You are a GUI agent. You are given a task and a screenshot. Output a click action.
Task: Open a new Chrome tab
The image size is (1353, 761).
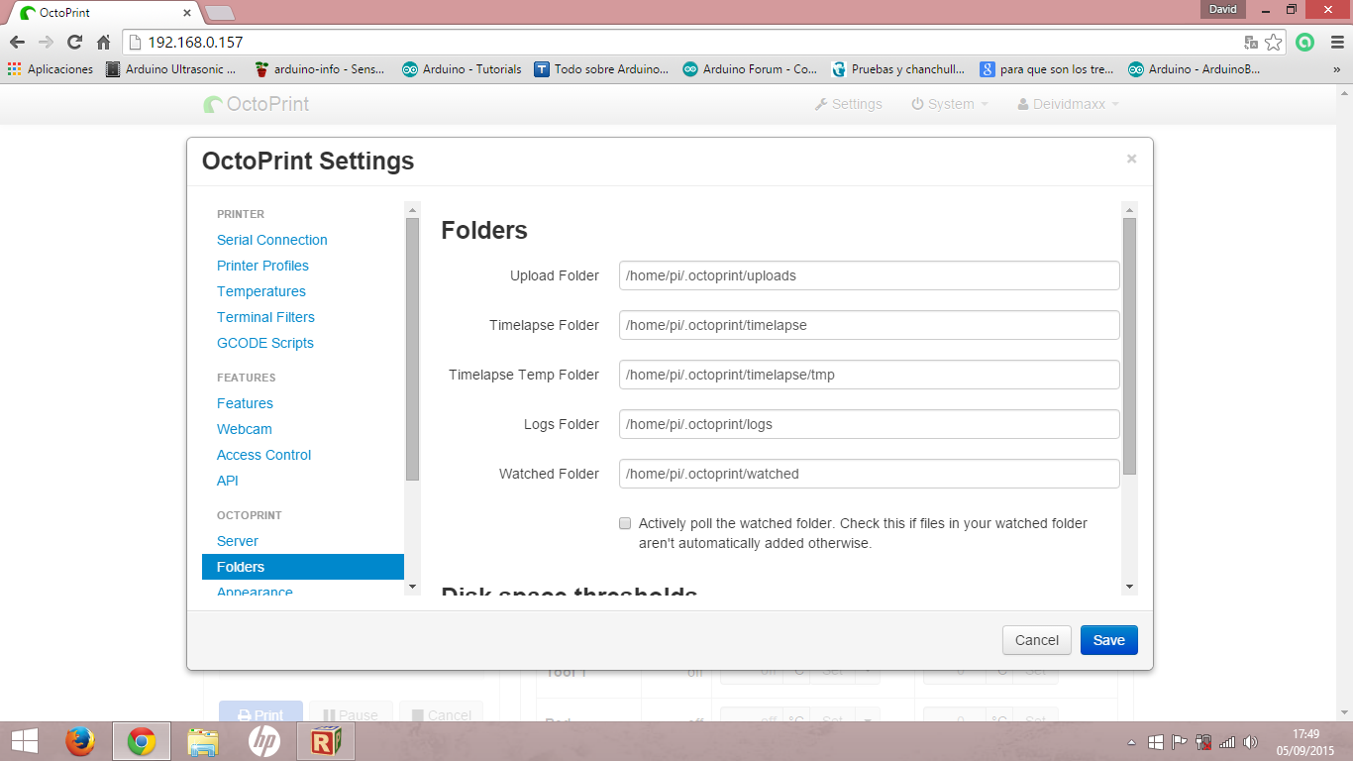pyautogui.click(x=220, y=13)
